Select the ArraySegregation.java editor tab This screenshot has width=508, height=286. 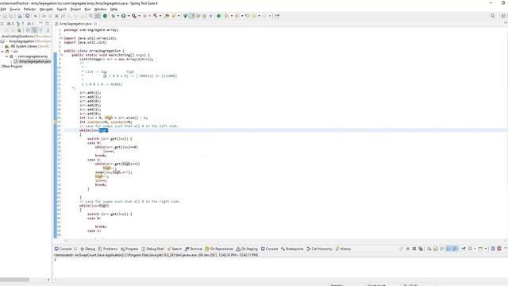(75, 24)
